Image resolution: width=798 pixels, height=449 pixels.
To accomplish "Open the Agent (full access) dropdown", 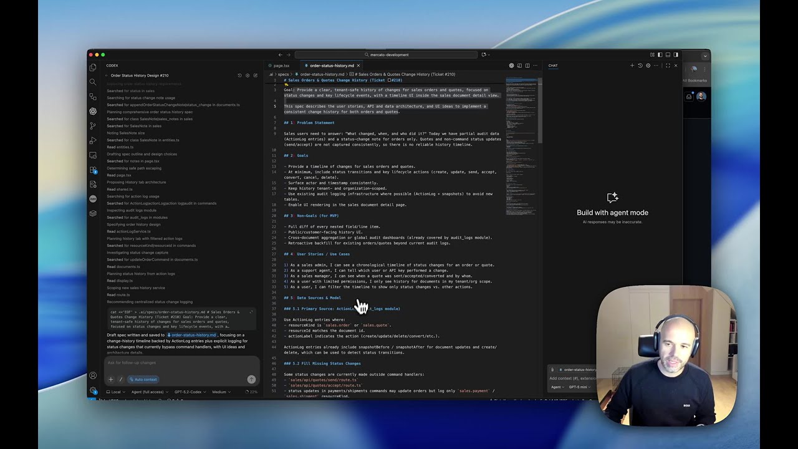I will tap(150, 392).
